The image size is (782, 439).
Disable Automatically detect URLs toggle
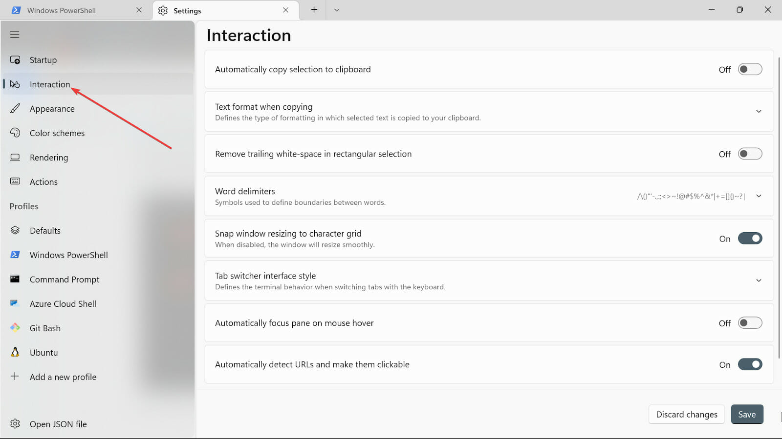(x=750, y=364)
